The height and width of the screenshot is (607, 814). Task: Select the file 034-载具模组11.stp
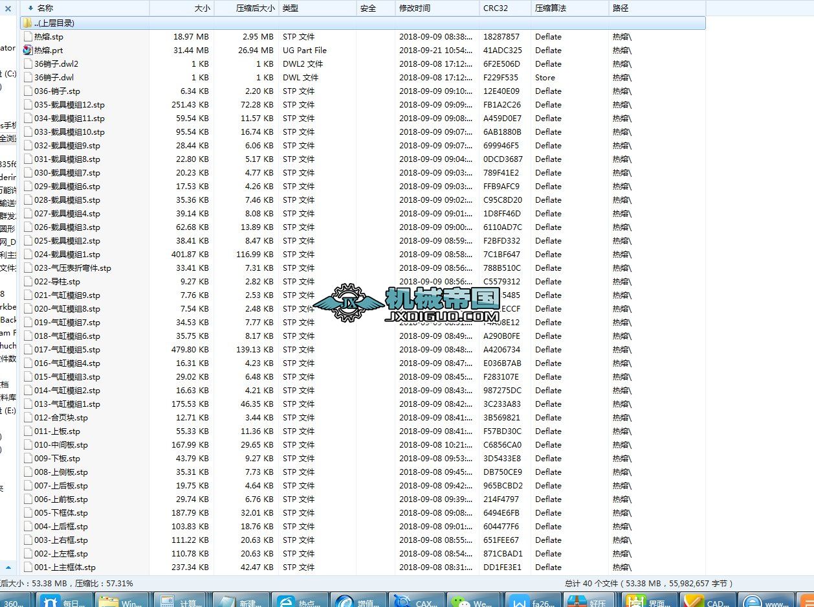tap(69, 118)
